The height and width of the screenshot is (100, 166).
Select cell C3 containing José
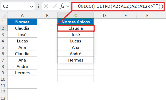click(x=76, y=34)
